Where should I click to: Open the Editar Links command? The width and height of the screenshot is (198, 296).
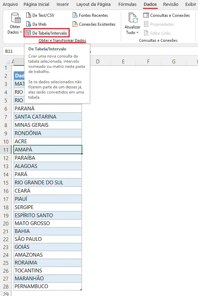pos(157,33)
